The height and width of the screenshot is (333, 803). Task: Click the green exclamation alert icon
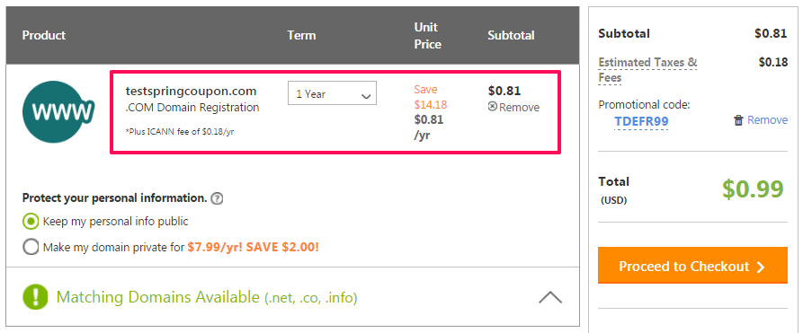coord(35,297)
